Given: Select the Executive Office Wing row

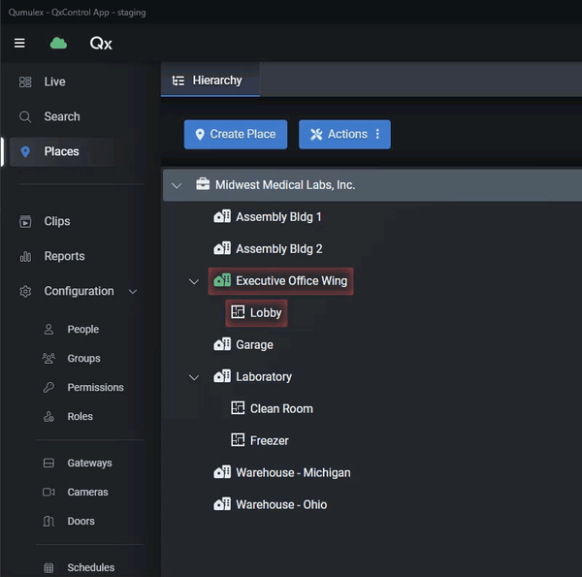Looking at the screenshot, I should point(280,281).
